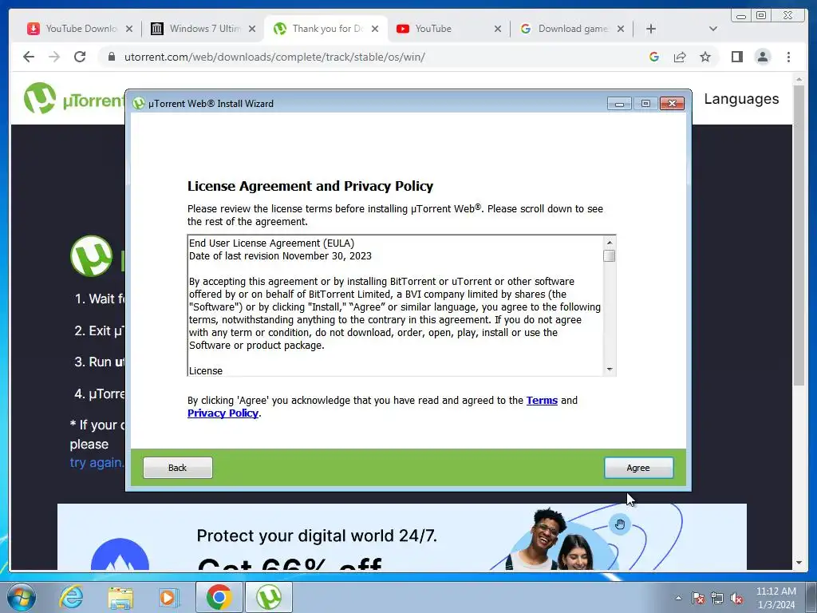This screenshot has width=817, height=613.
Task: Click the page scrollbar up arrow
Action: [799, 79]
